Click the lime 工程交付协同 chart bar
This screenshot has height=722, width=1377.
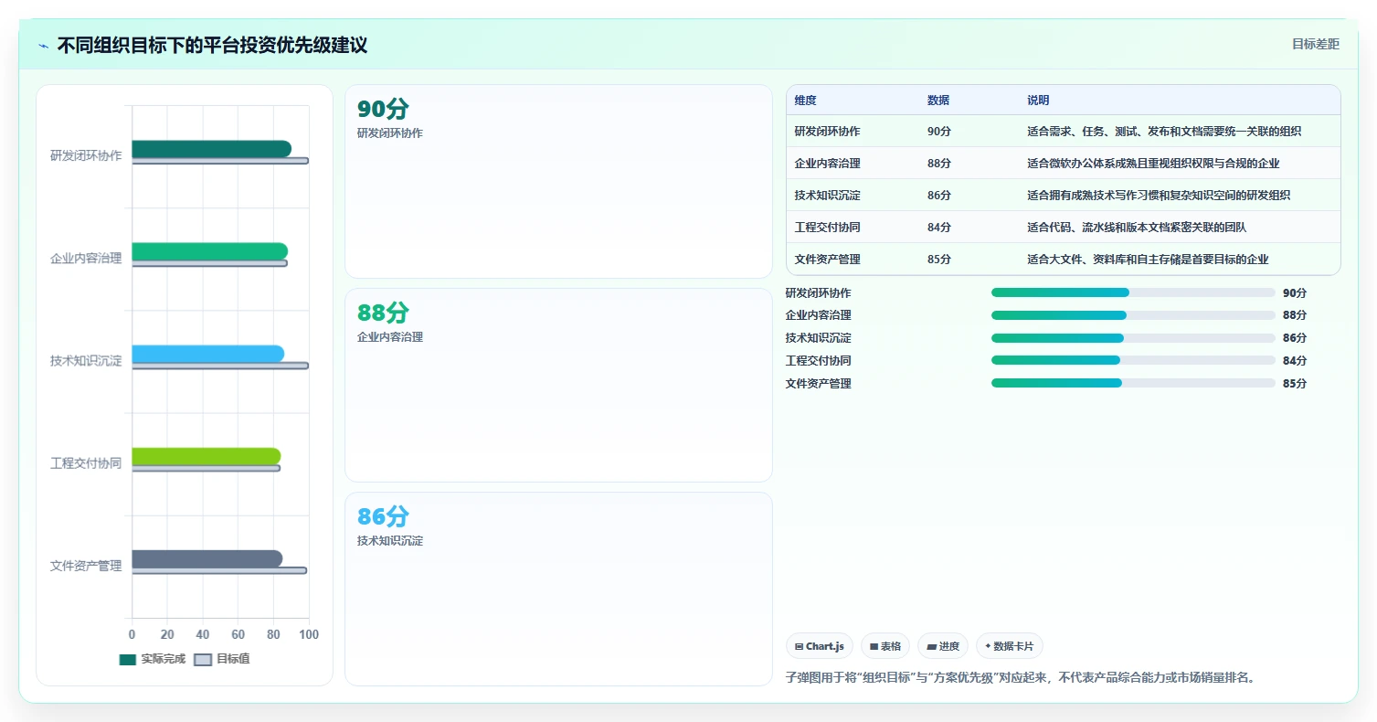tap(206, 456)
